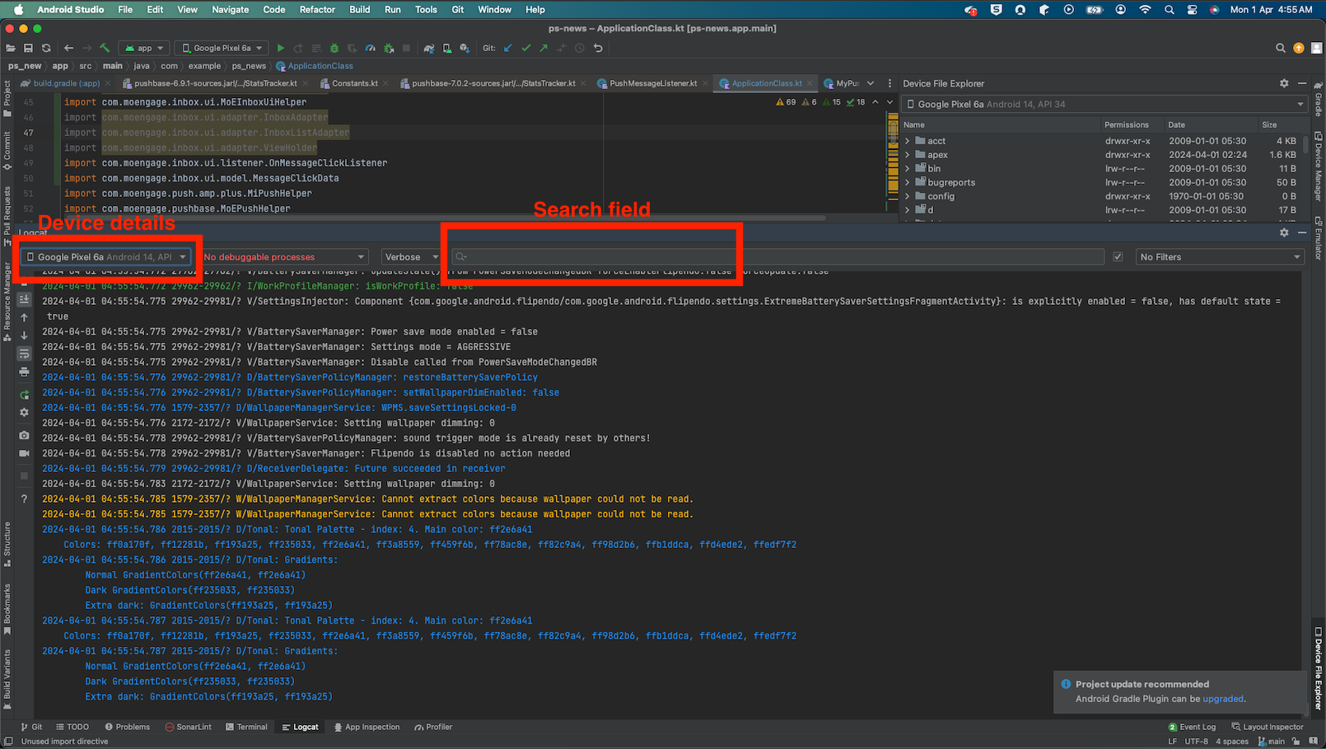Show hidden editor tabs chevron
Viewport: 1326px width, 749px height.
[x=871, y=83]
